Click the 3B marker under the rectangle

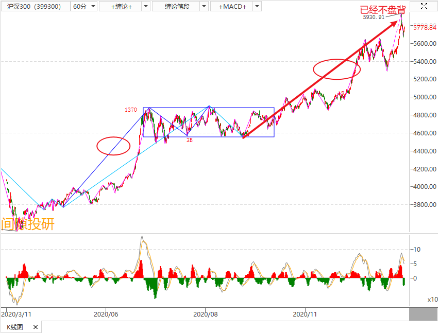189,140
